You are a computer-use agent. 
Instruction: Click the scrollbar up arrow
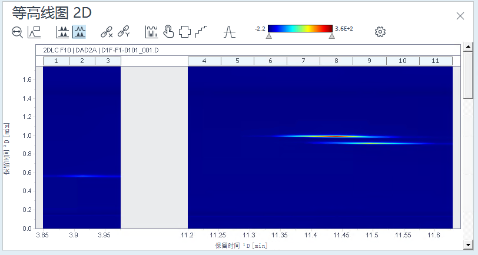[468, 47]
